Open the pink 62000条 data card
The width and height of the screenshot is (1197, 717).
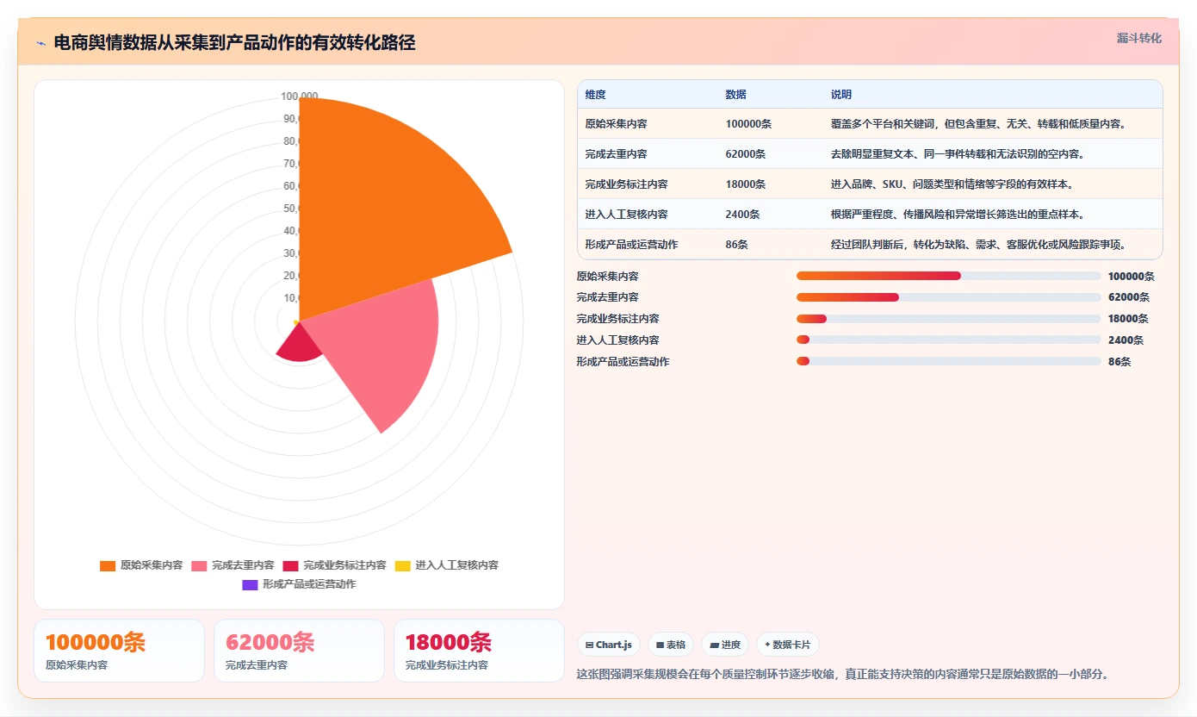[x=299, y=651]
